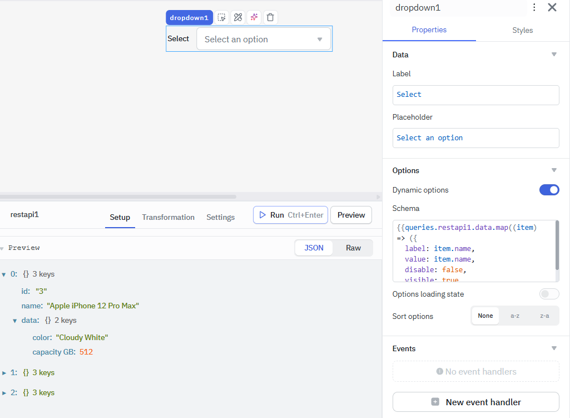
Task: Expand row 1 in the JSON preview
Action: [x=6, y=372]
